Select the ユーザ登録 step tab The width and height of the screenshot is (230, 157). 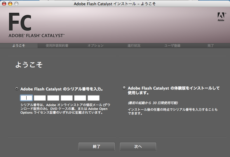point(172,46)
